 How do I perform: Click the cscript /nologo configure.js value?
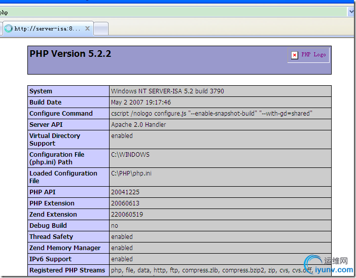[212, 113]
